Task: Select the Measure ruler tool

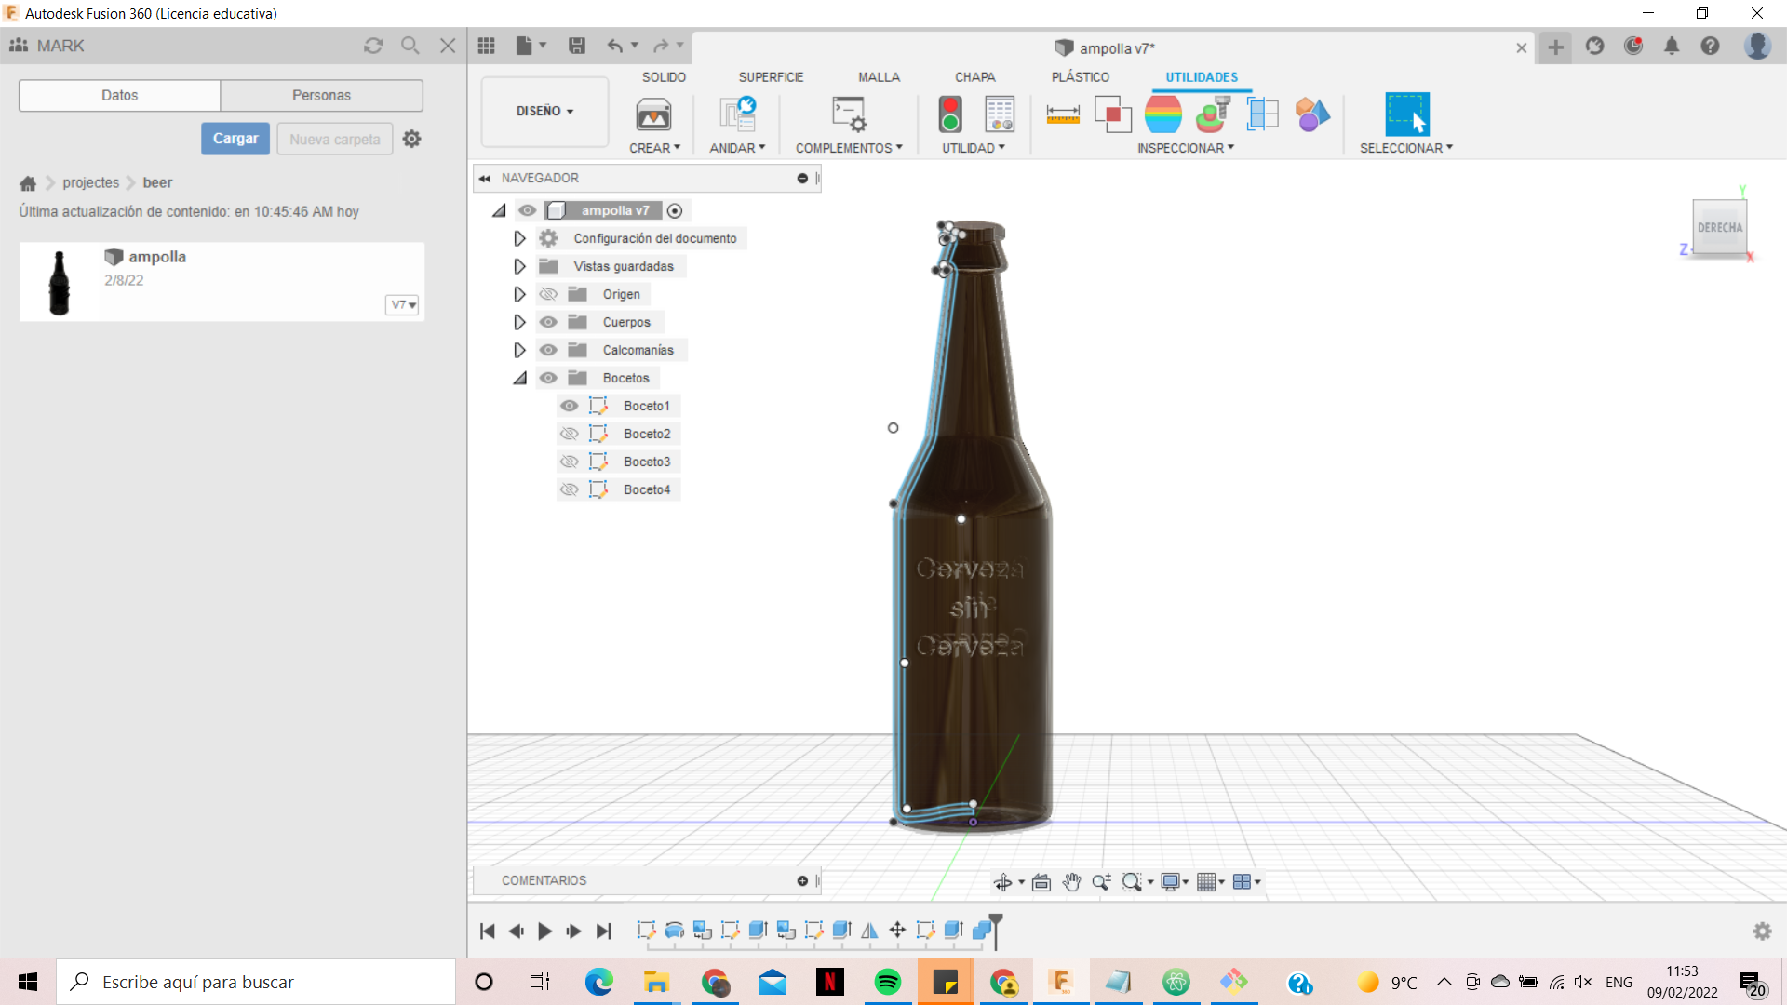Action: coord(1063,115)
